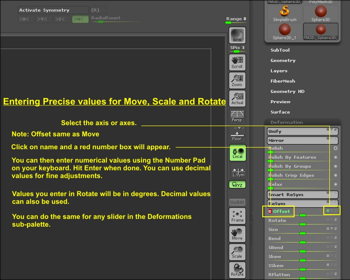This screenshot has height=280, width=350.
Task: Click the SBend deformation slider
Action: point(302,249)
